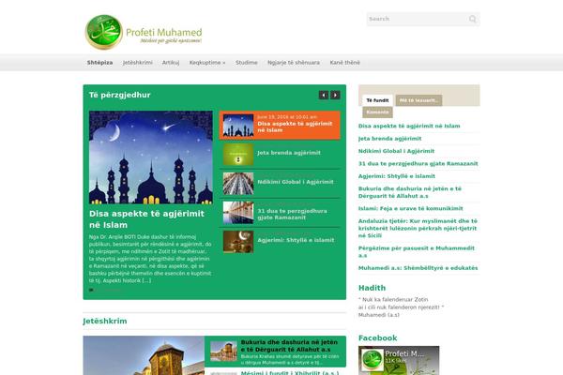Click the large Jetëshkrim section photo
The image size is (563, 375).
point(144,355)
